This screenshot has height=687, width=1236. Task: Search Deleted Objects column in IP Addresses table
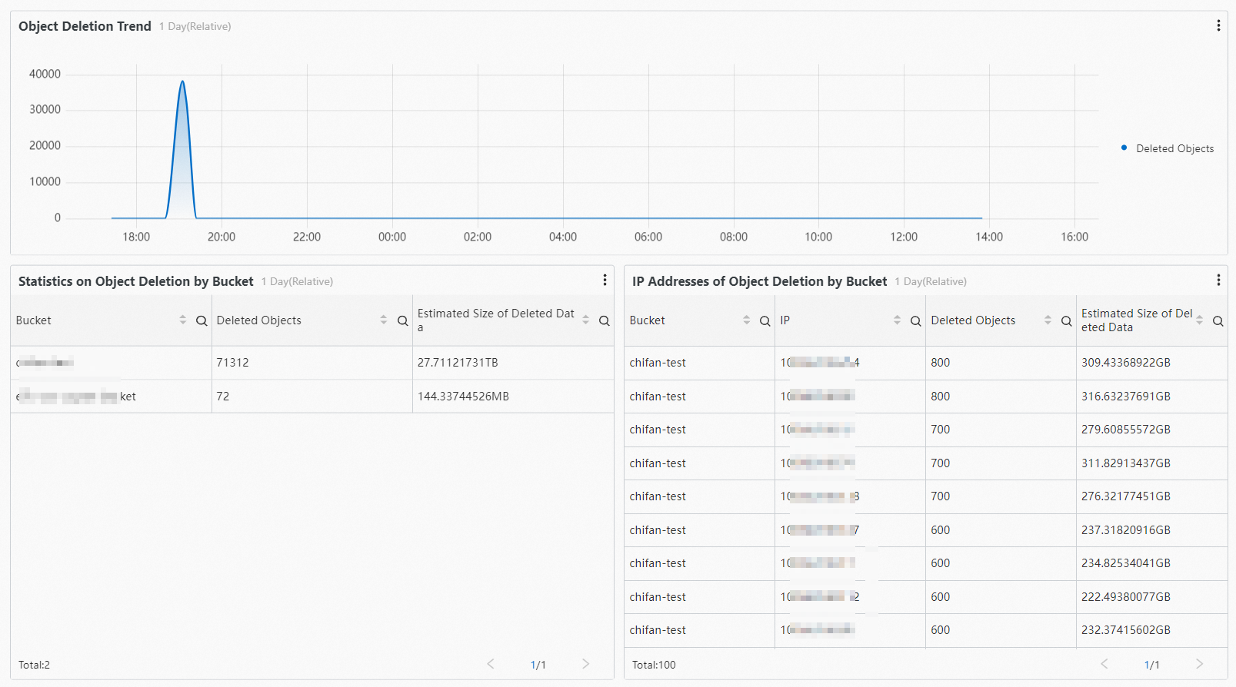tap(1066, 320)
